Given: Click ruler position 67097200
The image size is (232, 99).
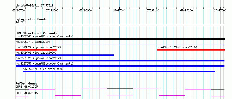Looking at the screenshot, I should click(x=186, y=10).
